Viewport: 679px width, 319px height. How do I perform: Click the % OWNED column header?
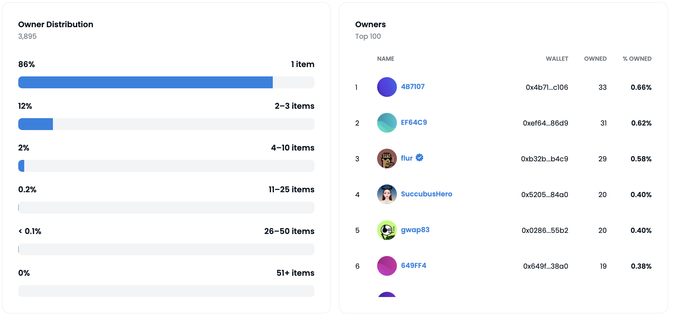[x=637, y=59]
